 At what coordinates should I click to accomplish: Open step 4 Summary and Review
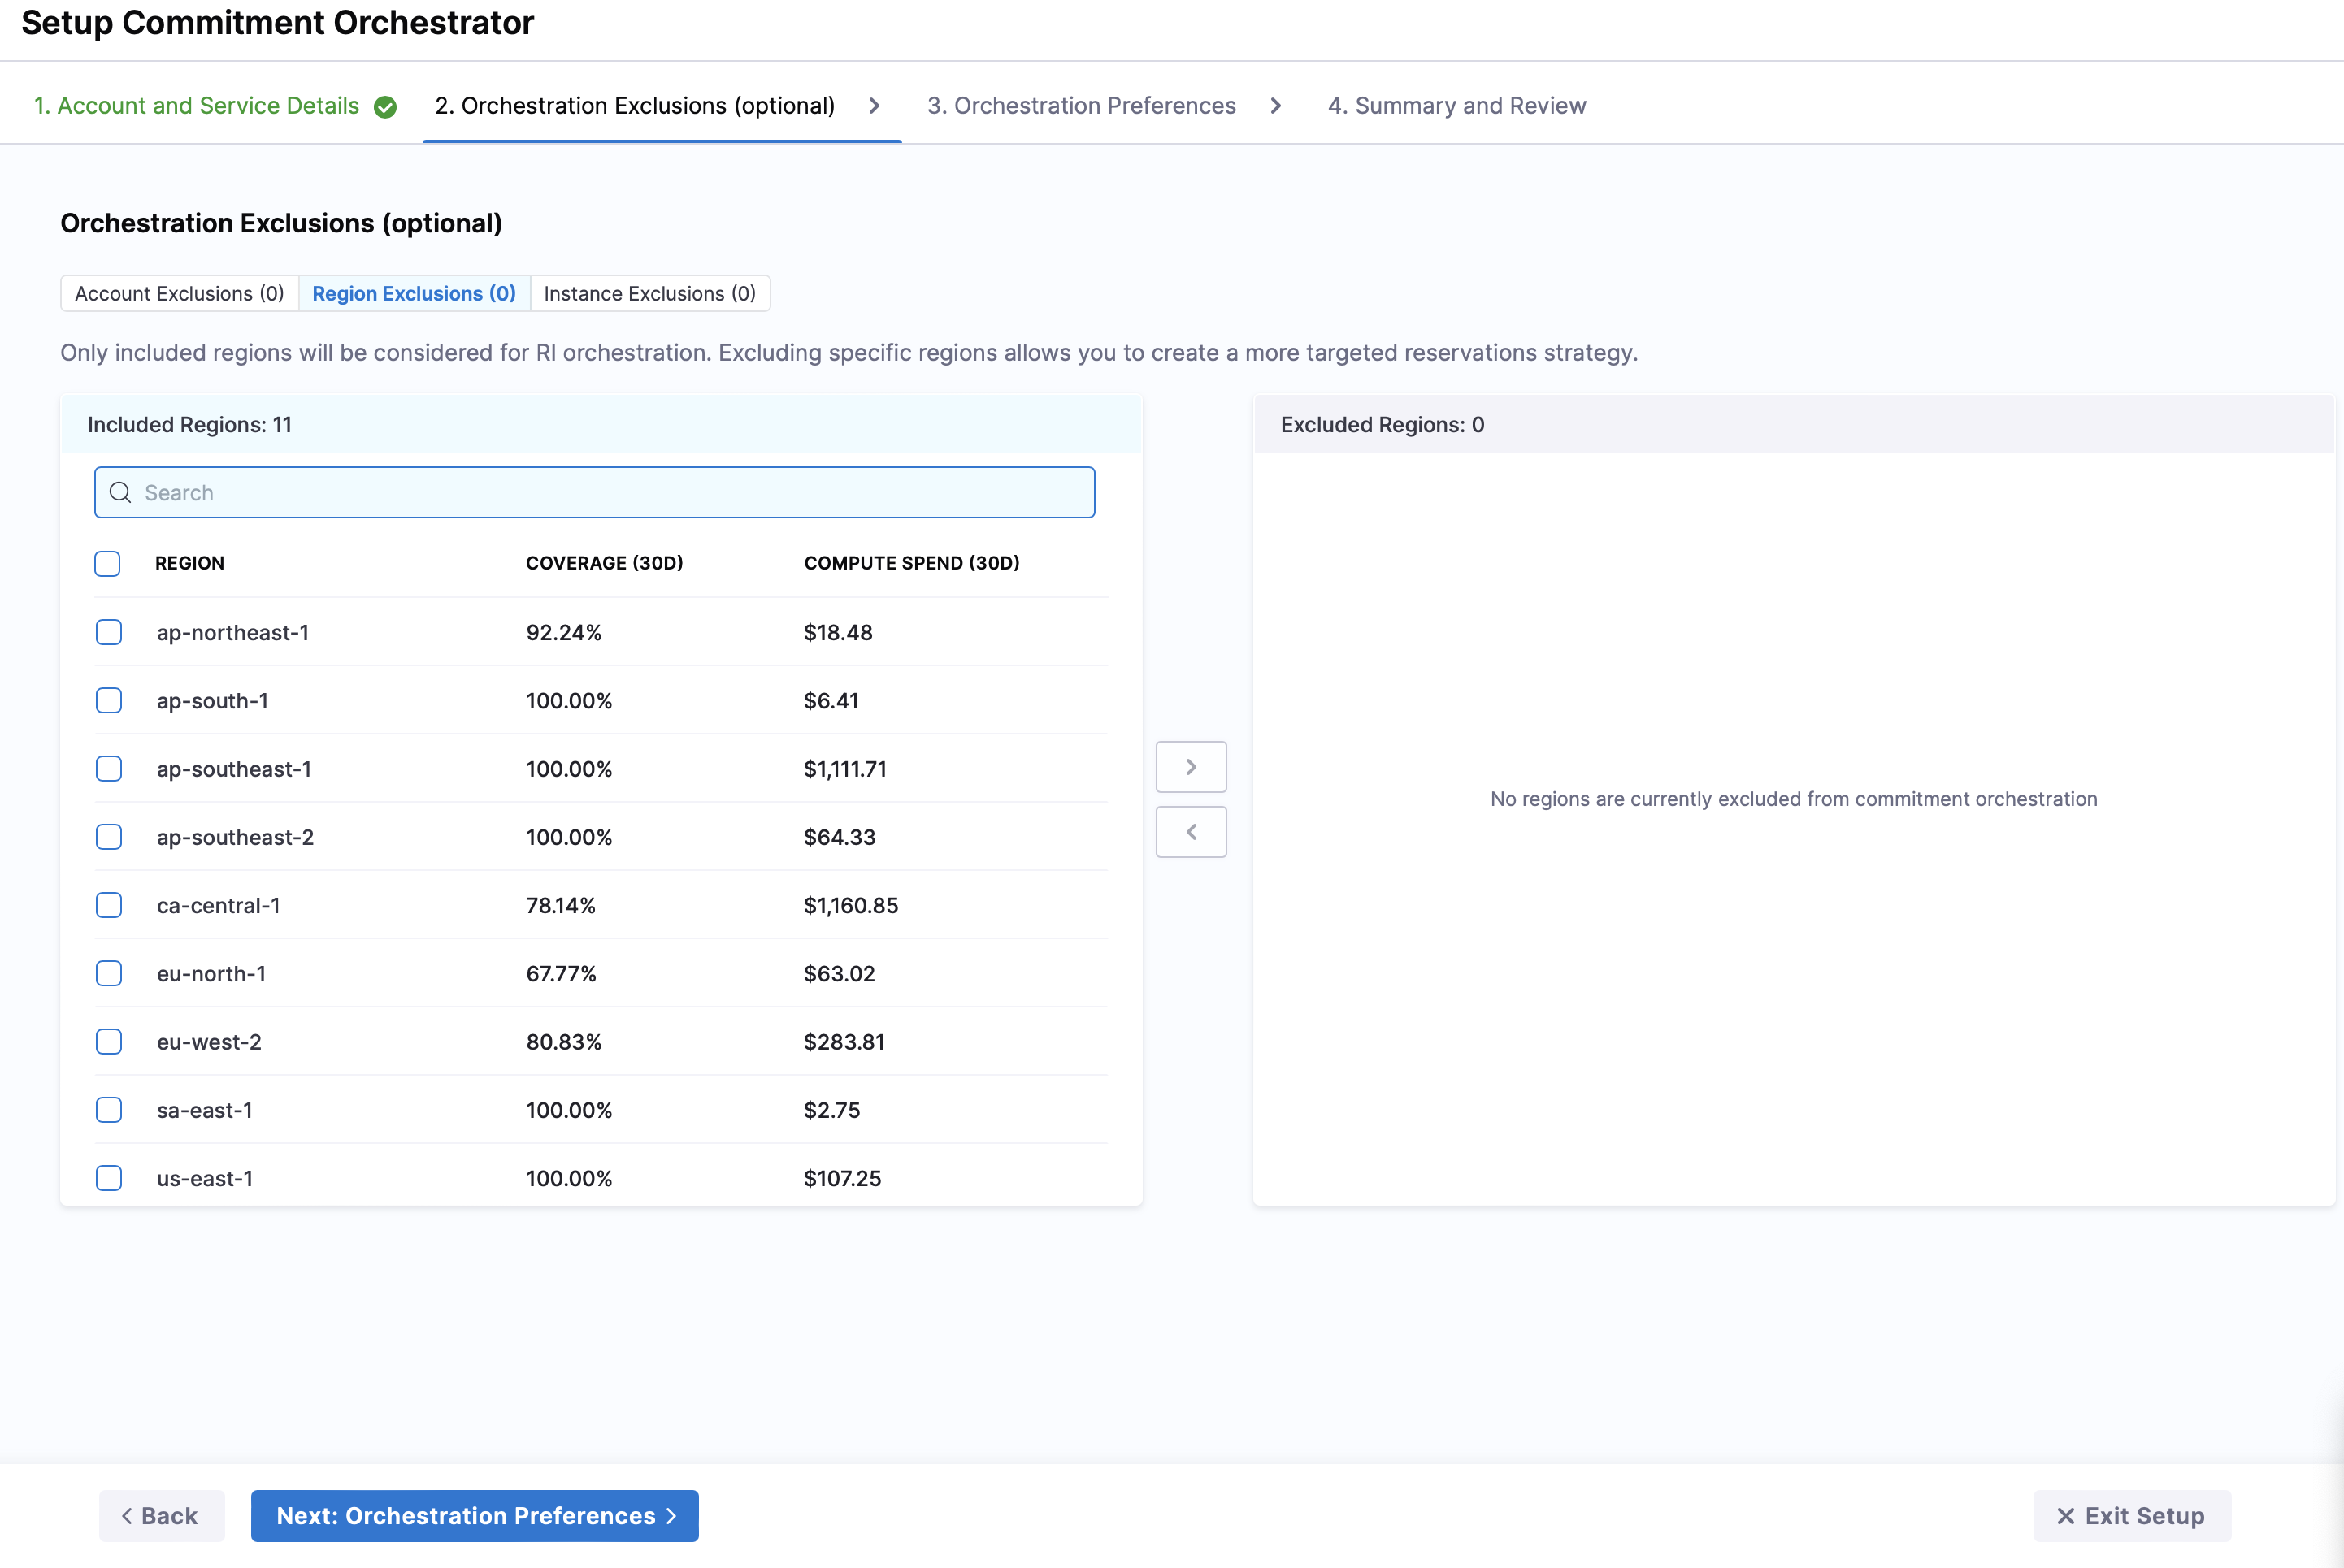[1456, 106]
